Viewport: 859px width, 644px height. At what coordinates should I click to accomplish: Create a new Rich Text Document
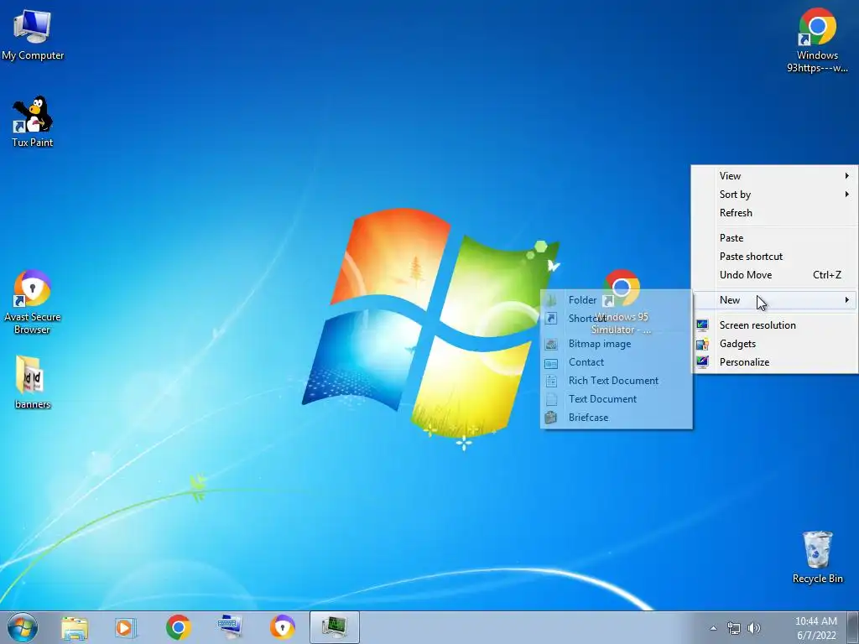(x=617, y=381)
